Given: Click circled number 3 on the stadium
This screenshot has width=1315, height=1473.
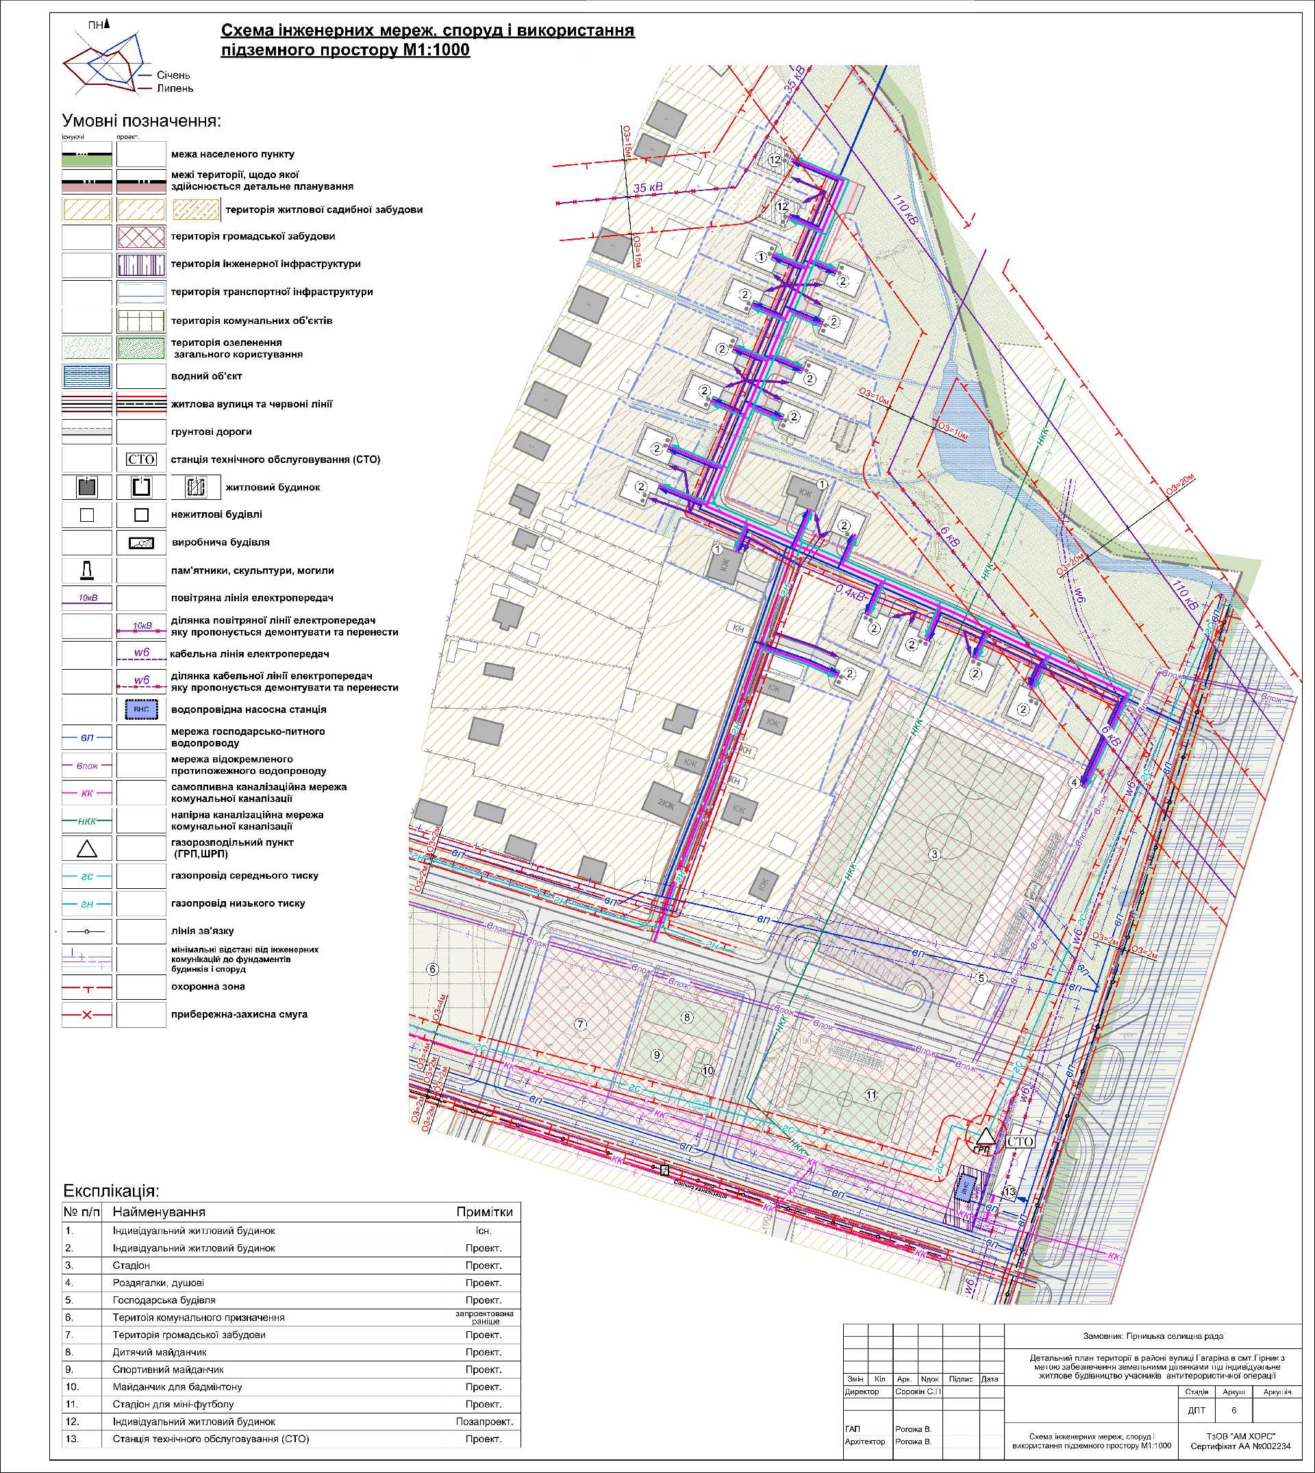Looking at the screenshot, I should coord(934,855).
